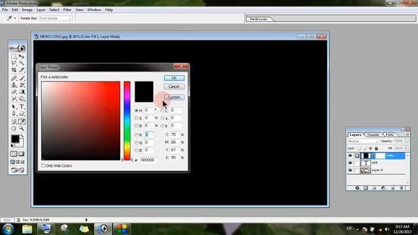Select the Lasso tool

[x=14, y=63]
